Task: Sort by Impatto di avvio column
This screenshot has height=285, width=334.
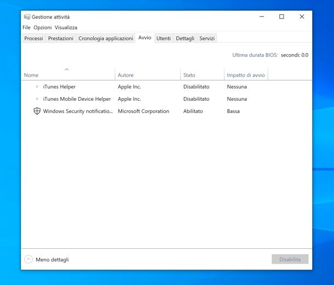Action: (246, 75)
